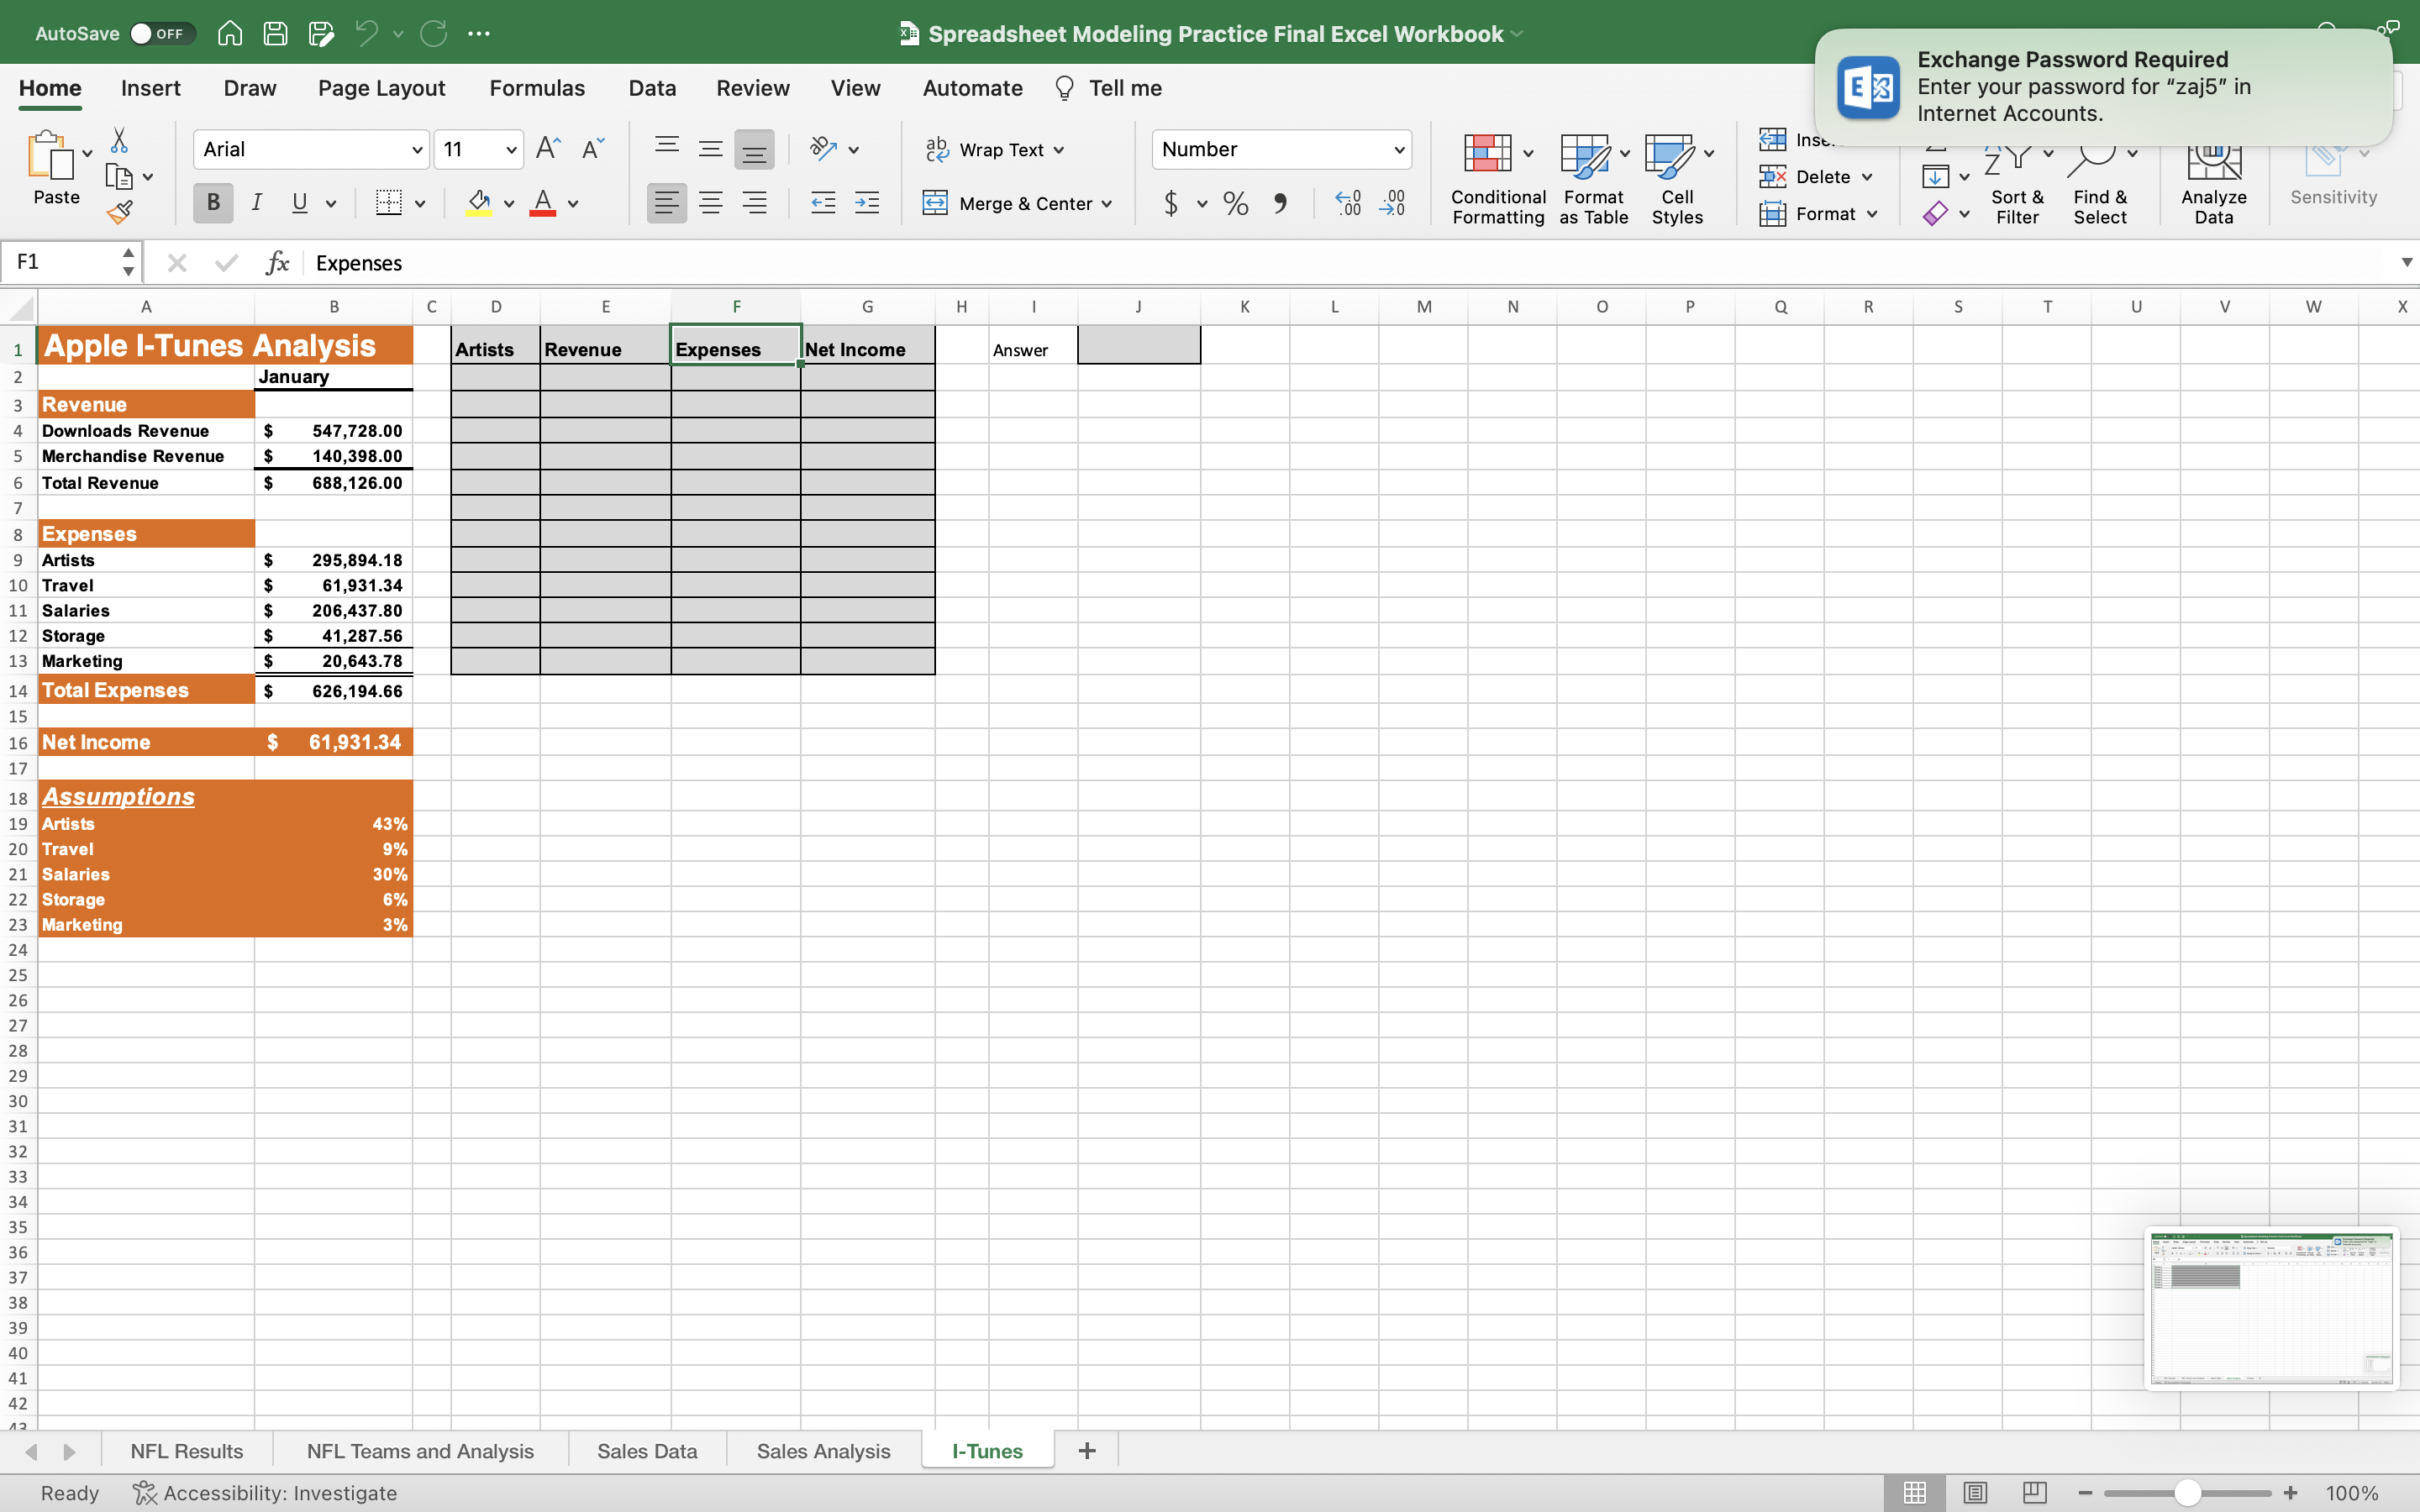Screen dimensions: 2420x1512
Task: Toggle the AutoSave switch
Action: [x=160, y=33]
